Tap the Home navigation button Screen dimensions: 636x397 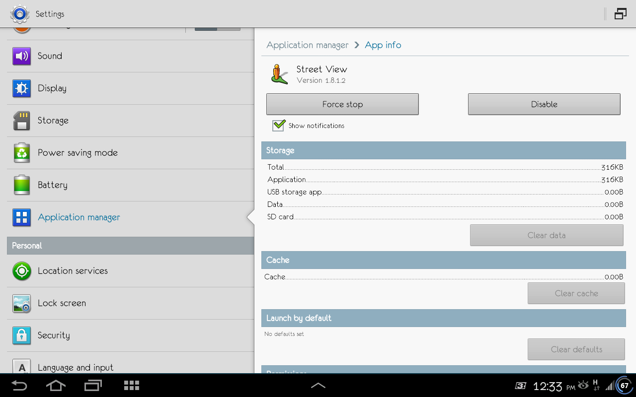pyautogui.click(x=56, y=386)
